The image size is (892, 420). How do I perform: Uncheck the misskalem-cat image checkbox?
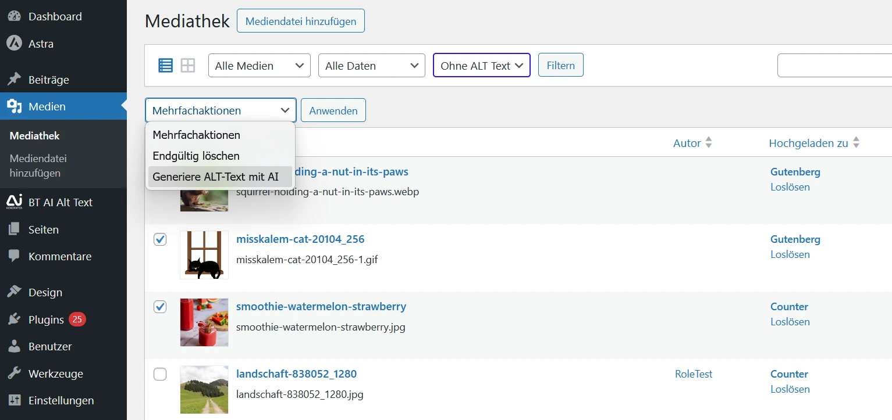(x=160, y=239)
